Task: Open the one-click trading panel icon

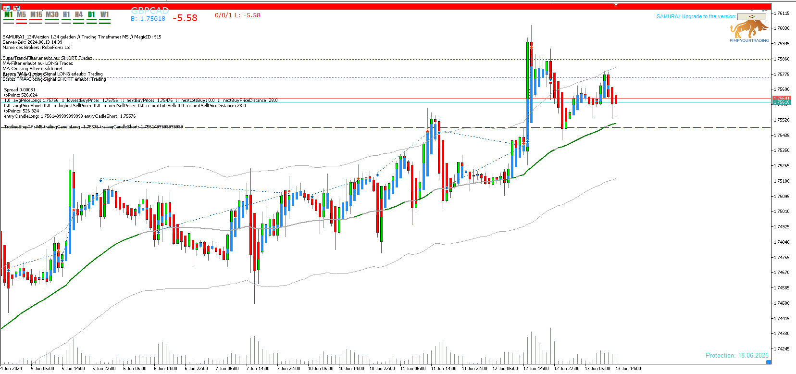Action: [x=17, y=8]
